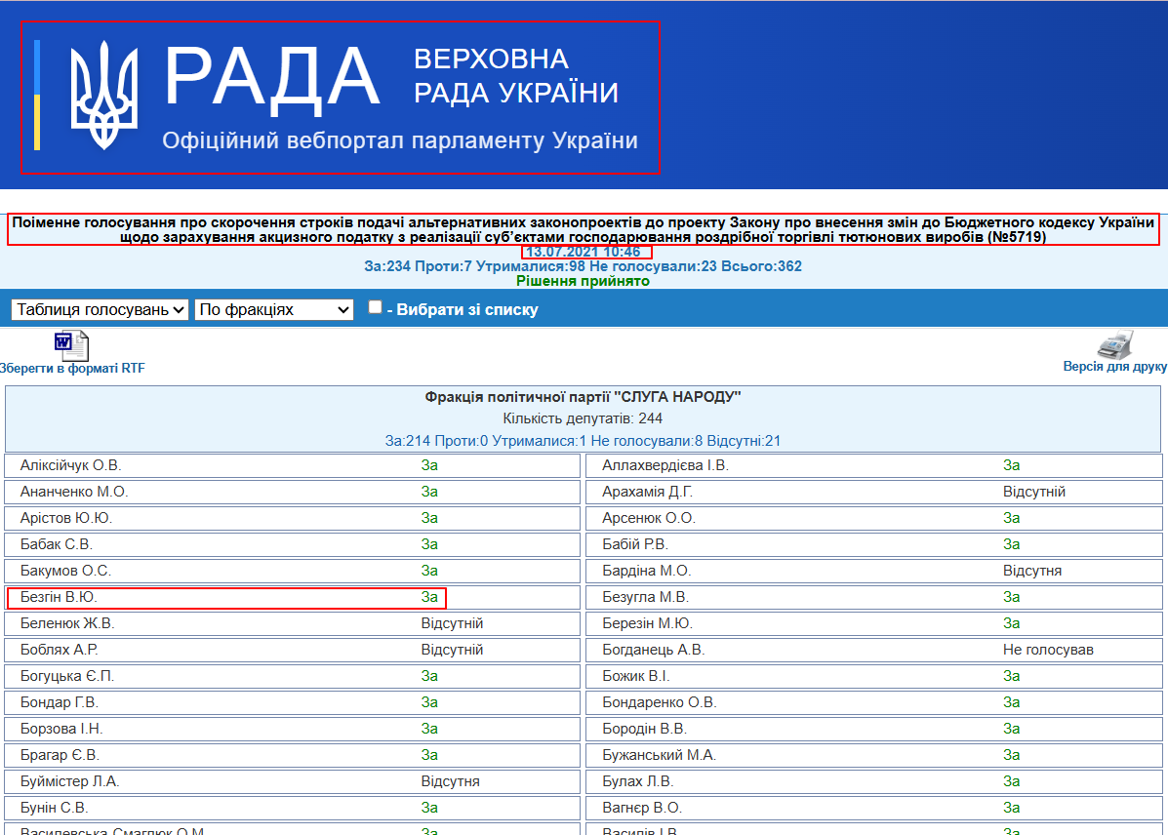Select deputy Арсенюк О.О.
The height and width of the screenshot is (835, 1168).
click(649, 518)
